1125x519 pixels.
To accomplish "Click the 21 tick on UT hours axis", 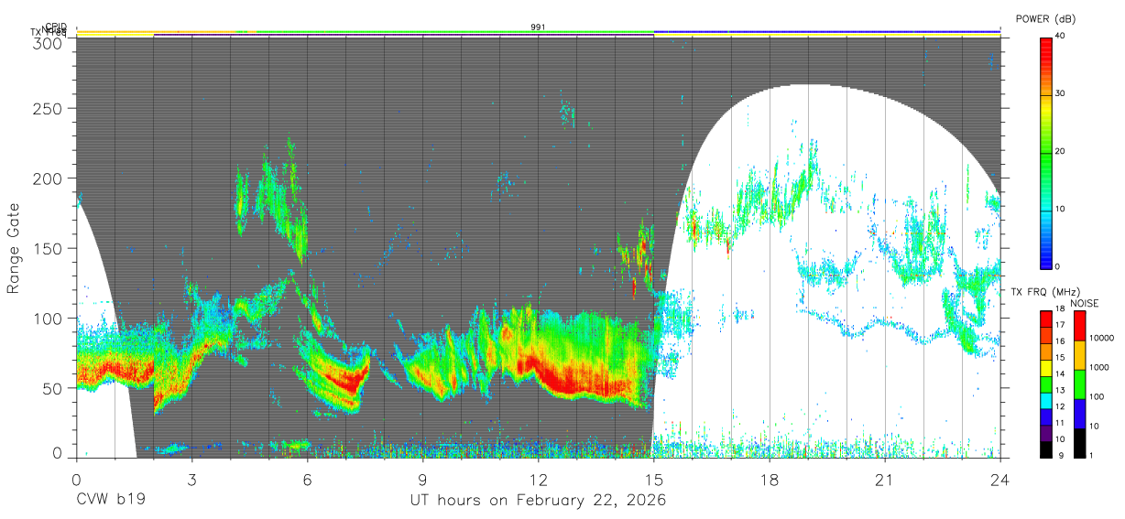I will tap(885, 479).
